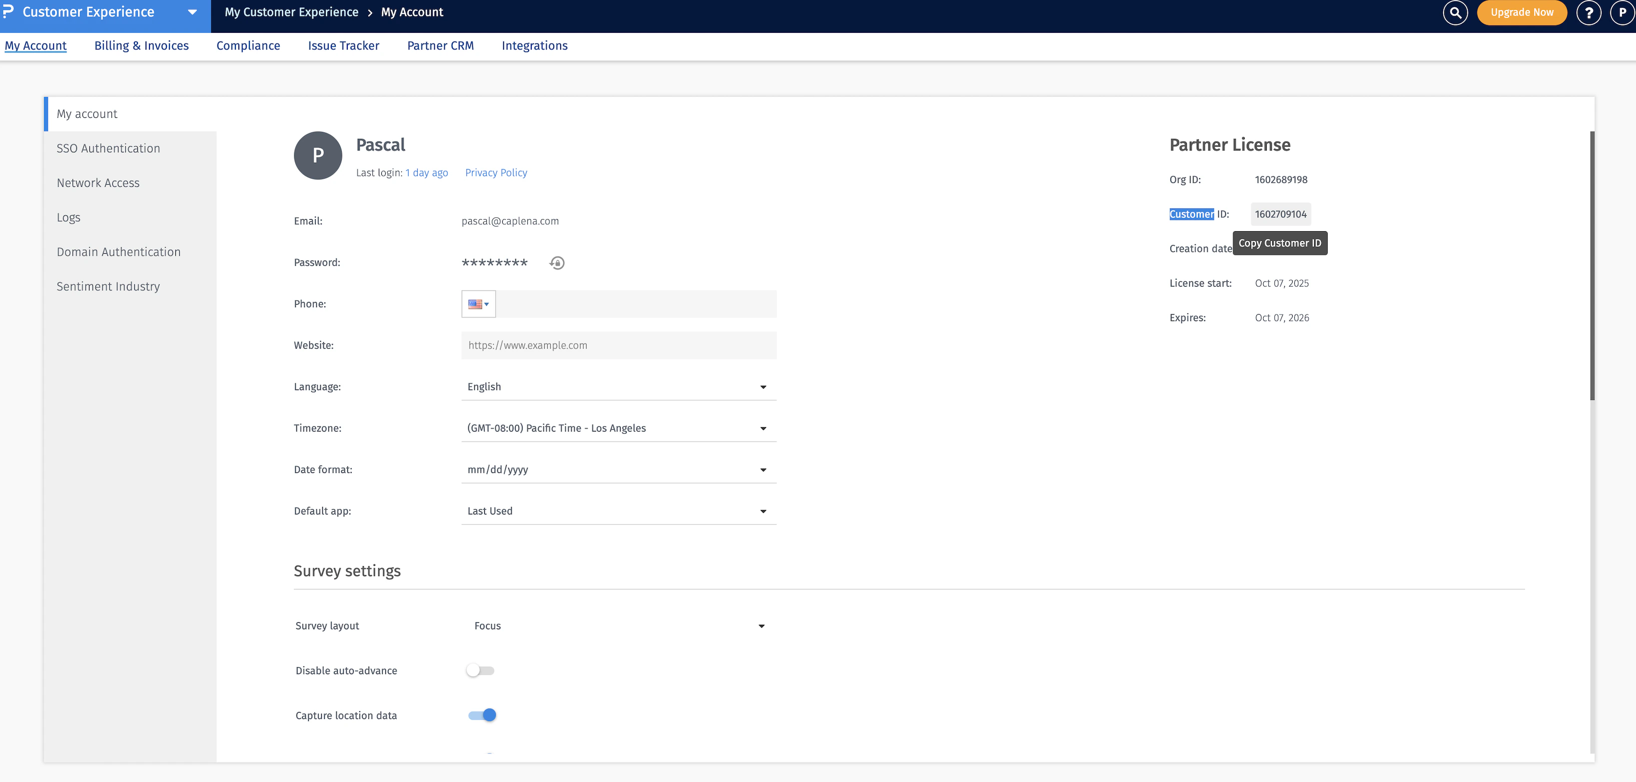Open the Date format dropdown

(x=619, y=470)
